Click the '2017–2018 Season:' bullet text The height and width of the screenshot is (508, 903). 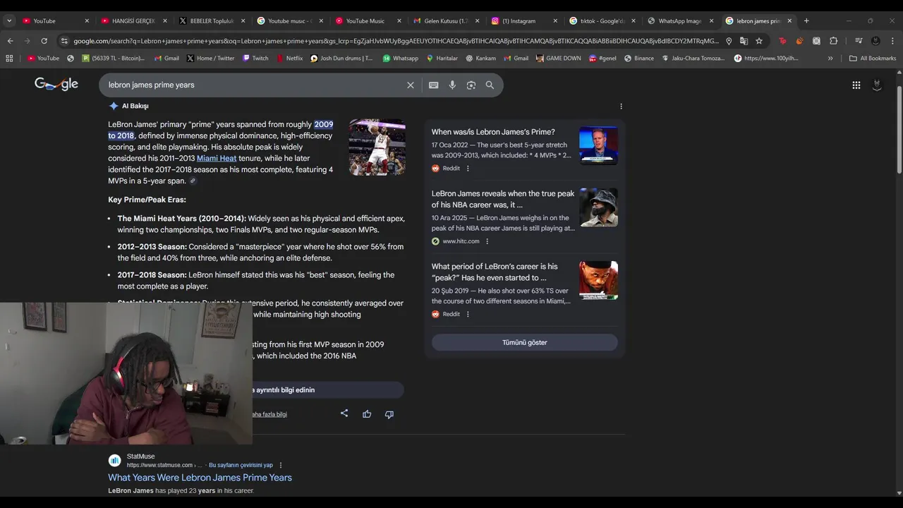tap(152, 275)
